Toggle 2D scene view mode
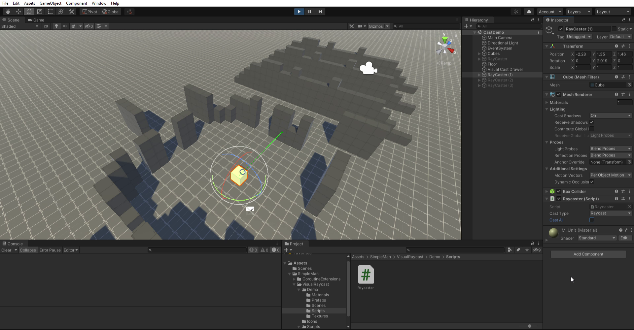Viewport: 634px width, 330px height. [x=46, y=26]
